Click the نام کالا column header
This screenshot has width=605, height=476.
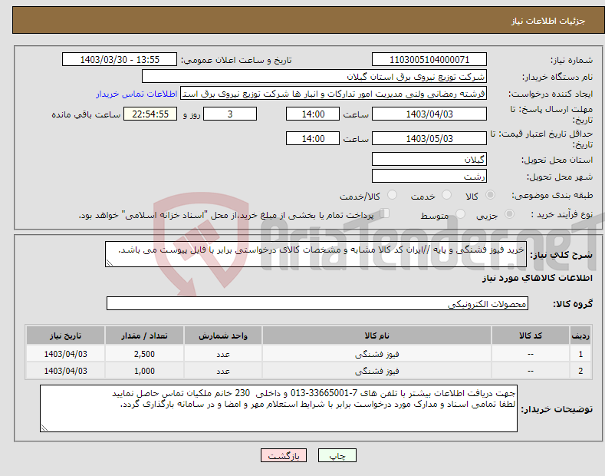click(x=376, y=336)
